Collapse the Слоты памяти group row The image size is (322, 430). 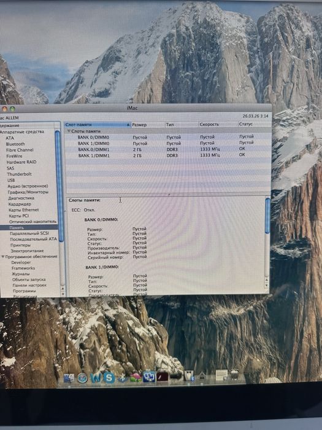[x=69, y=131]
